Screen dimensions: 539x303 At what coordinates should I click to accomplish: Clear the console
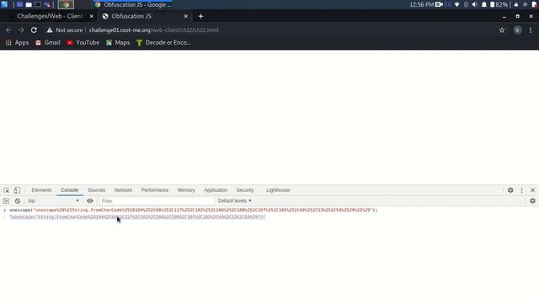(18, 201)
